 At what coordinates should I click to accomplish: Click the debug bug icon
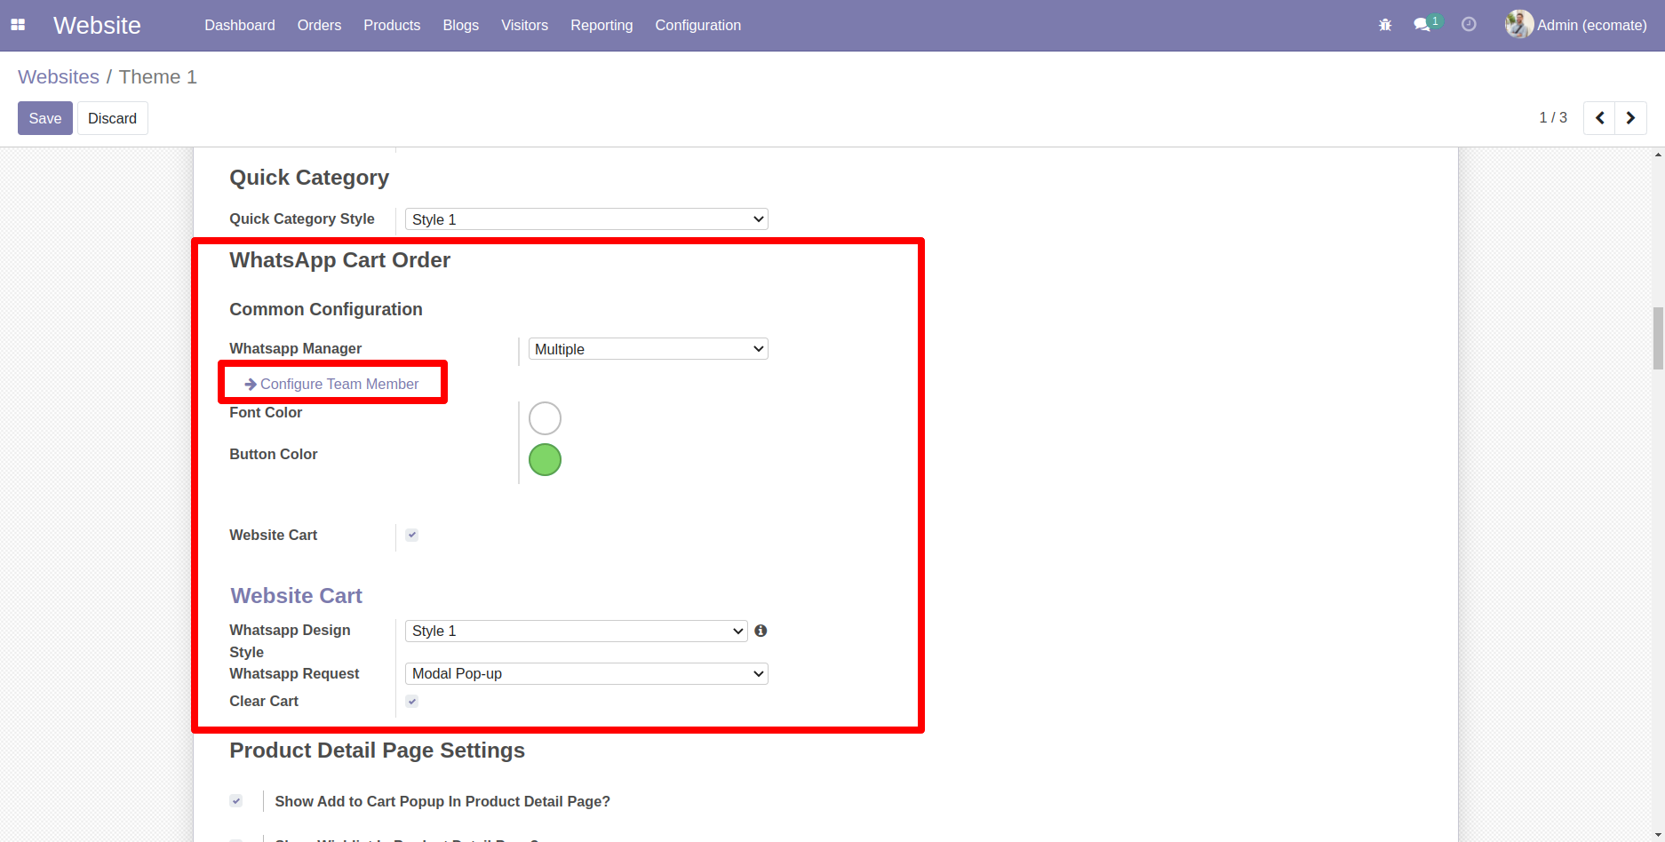(x=1385, y=25)
